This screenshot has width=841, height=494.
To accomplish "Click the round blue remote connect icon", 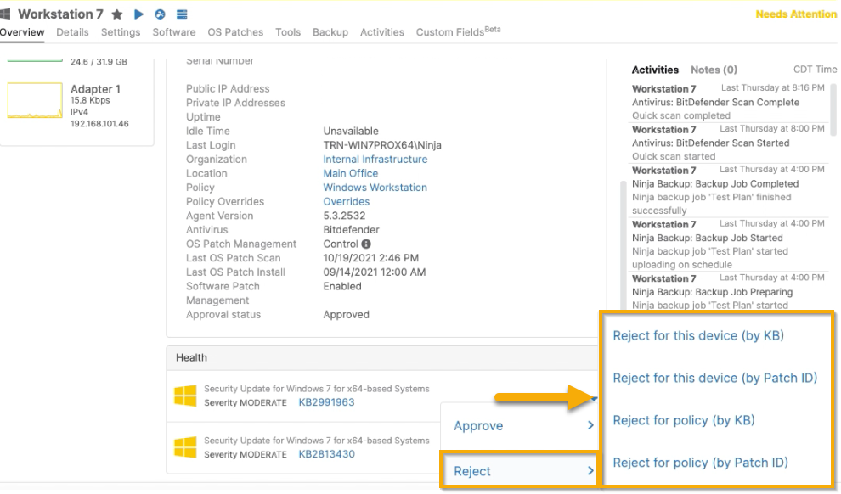I will pyautogui.click(x=160, y=14).
